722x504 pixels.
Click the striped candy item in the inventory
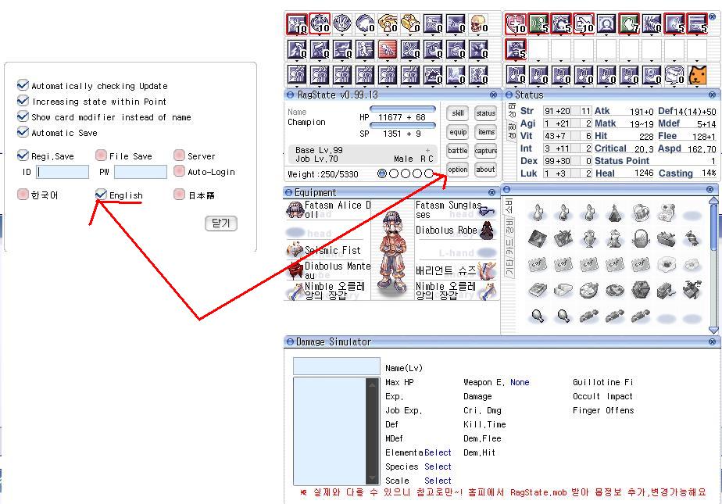point(692,238)
